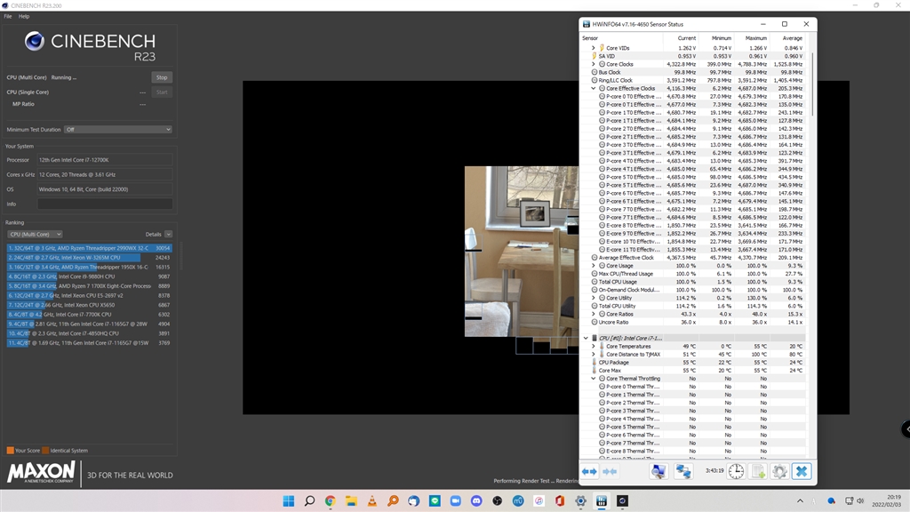This screenshot has width=910, height=512.
Task: Expand Core Clocks sensor group
Action: [x=593, y=64]
